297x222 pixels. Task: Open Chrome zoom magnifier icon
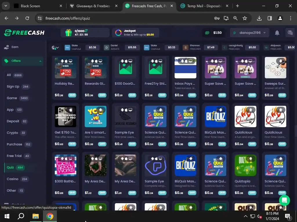[236, 18]
